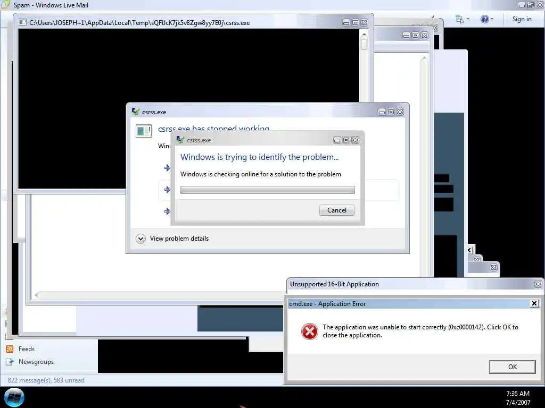
Task: Click the console window vertical scrollbar thumb
Action: tap(364, 45)
